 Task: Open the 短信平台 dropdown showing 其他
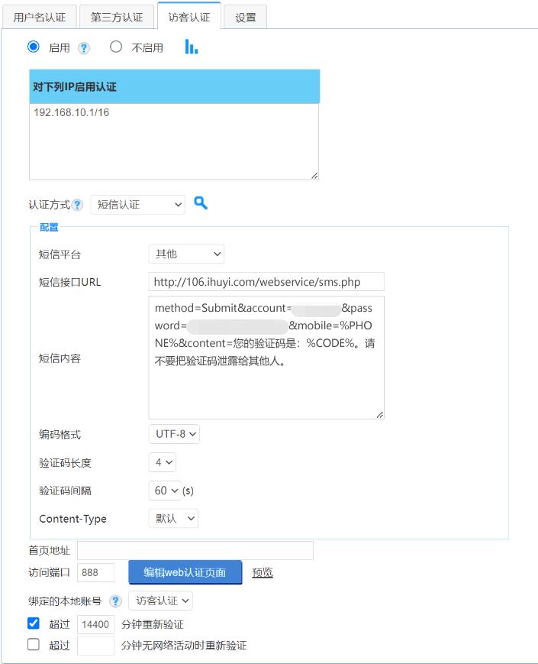(x=186, y=254)
